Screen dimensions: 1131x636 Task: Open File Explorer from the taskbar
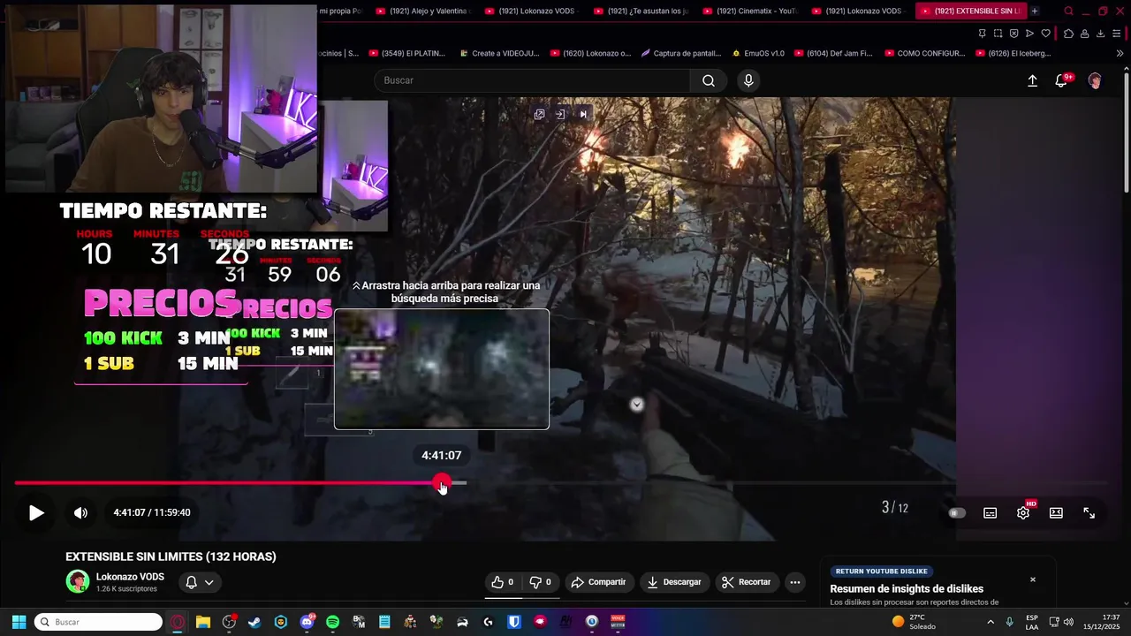202,622
